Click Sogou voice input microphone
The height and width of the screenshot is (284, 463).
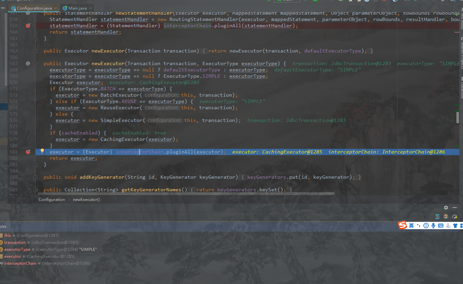[x=433, y=226]
